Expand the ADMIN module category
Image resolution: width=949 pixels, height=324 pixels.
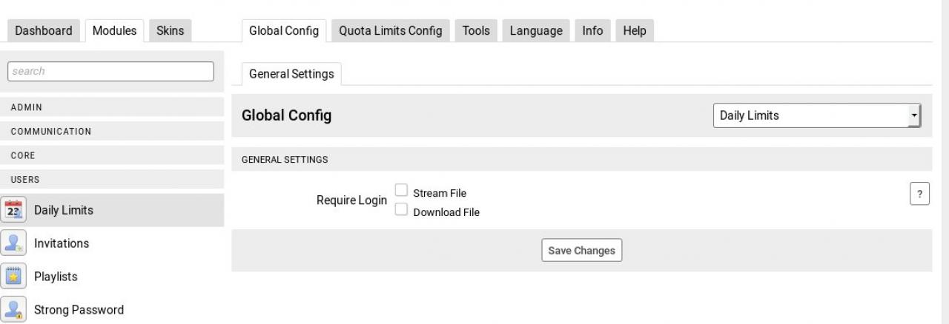coord(27,107)
